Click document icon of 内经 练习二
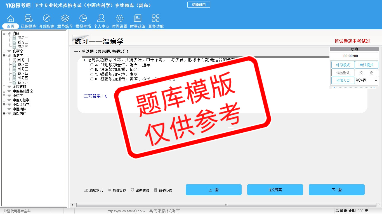The image size is (382, 214). [15, 42]
